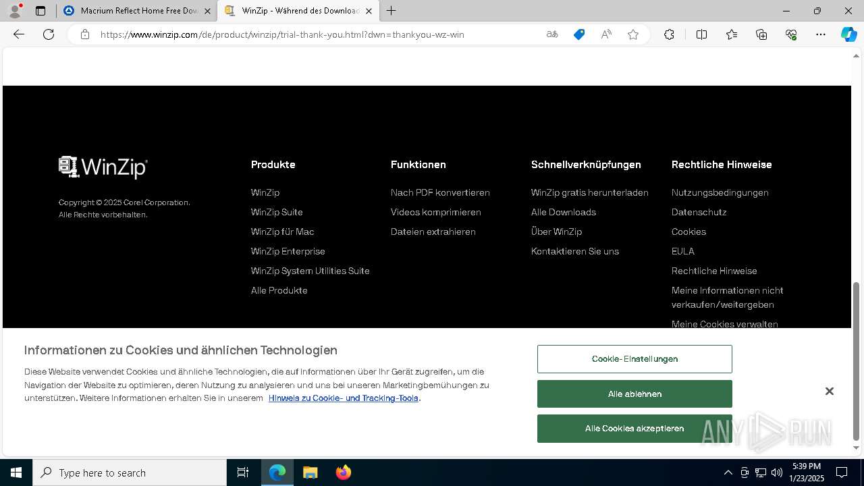
Task: Click the taskbar search box
Action: [130, 473]
